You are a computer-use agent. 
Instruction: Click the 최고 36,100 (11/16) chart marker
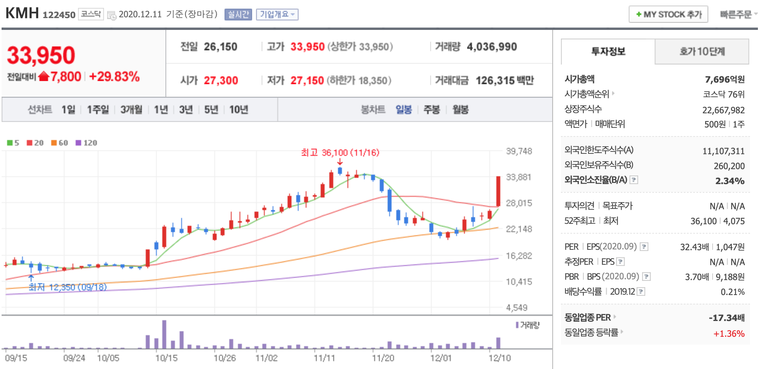340,153
